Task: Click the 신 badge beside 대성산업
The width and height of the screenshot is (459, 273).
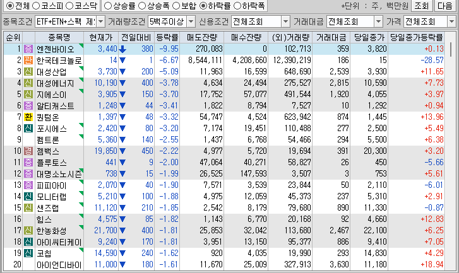Action: [x=28, y=72]
